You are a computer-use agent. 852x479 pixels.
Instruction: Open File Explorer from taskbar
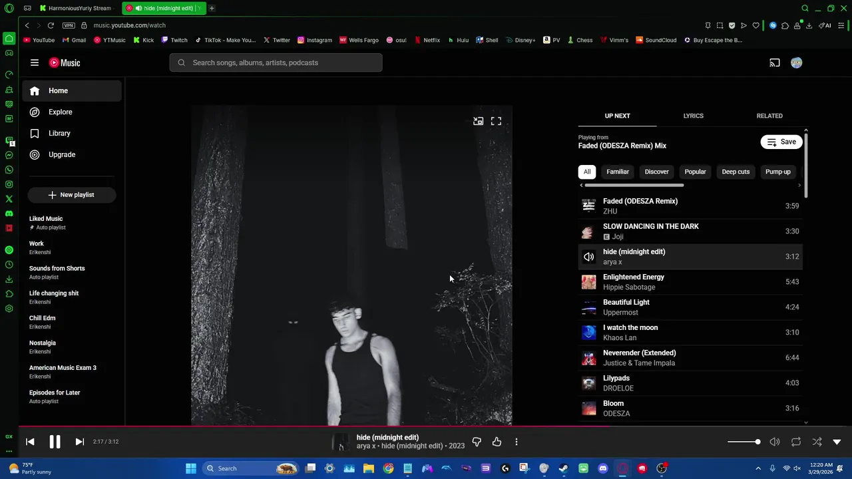(x=368, y=468)
